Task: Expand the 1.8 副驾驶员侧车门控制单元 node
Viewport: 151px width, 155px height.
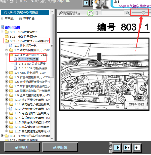Action: (7, 91)
